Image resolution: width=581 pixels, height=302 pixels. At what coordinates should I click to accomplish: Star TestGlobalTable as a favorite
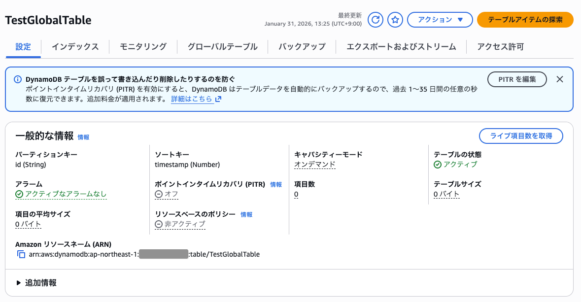395,20
